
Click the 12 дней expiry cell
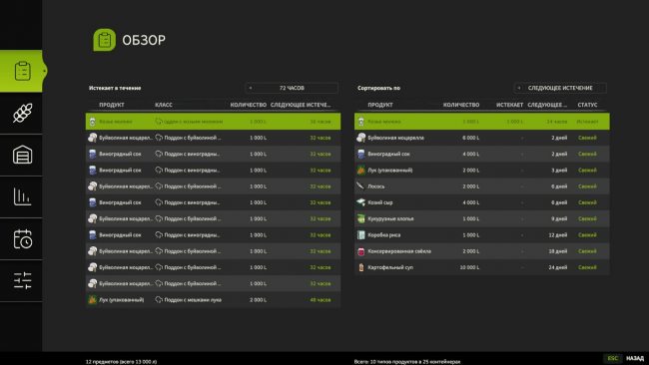(x=558, y=234)
